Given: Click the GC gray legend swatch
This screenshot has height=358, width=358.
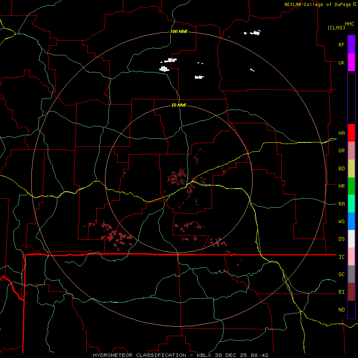Looking at the screenshot, I should tap(351, 274).
